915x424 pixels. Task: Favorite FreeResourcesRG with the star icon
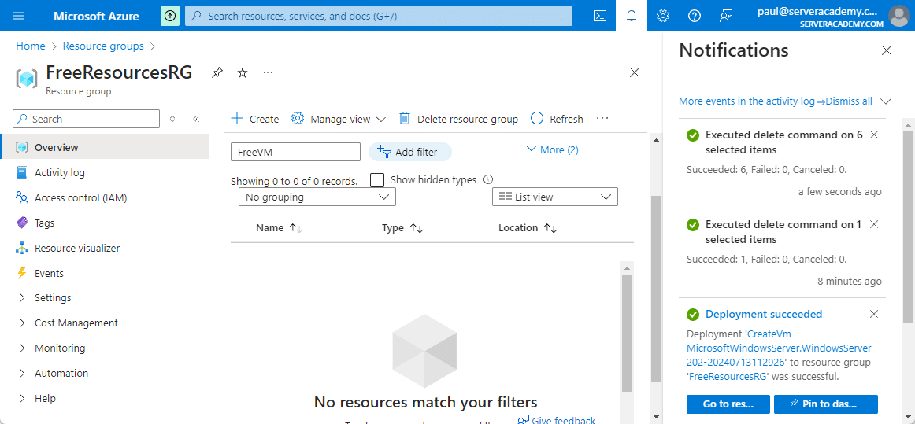pos(243,73)
